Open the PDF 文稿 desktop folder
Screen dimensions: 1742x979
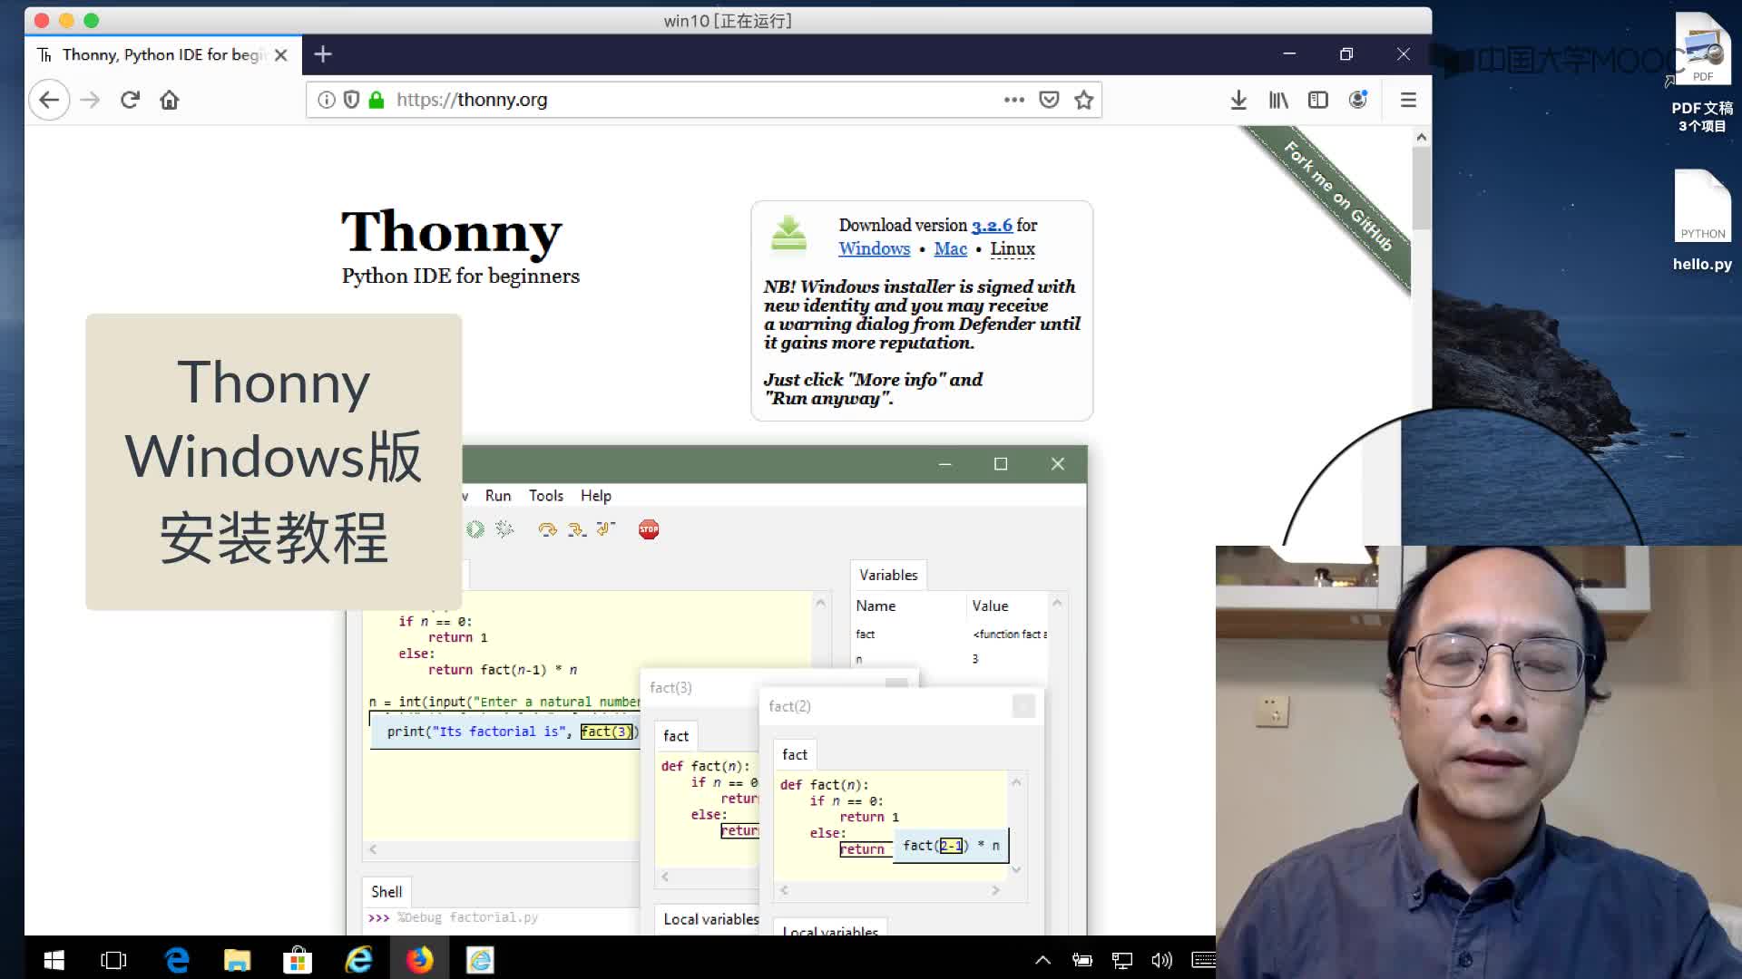[x=1702, y=74]
